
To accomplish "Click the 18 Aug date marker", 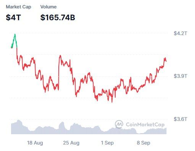I will pyautogui.click(x=35, y=143).
